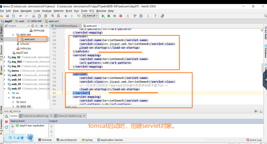This screenshot has height=144, width=267.
Task: Click the Cut scissors icon
Action: click(34, 16)
